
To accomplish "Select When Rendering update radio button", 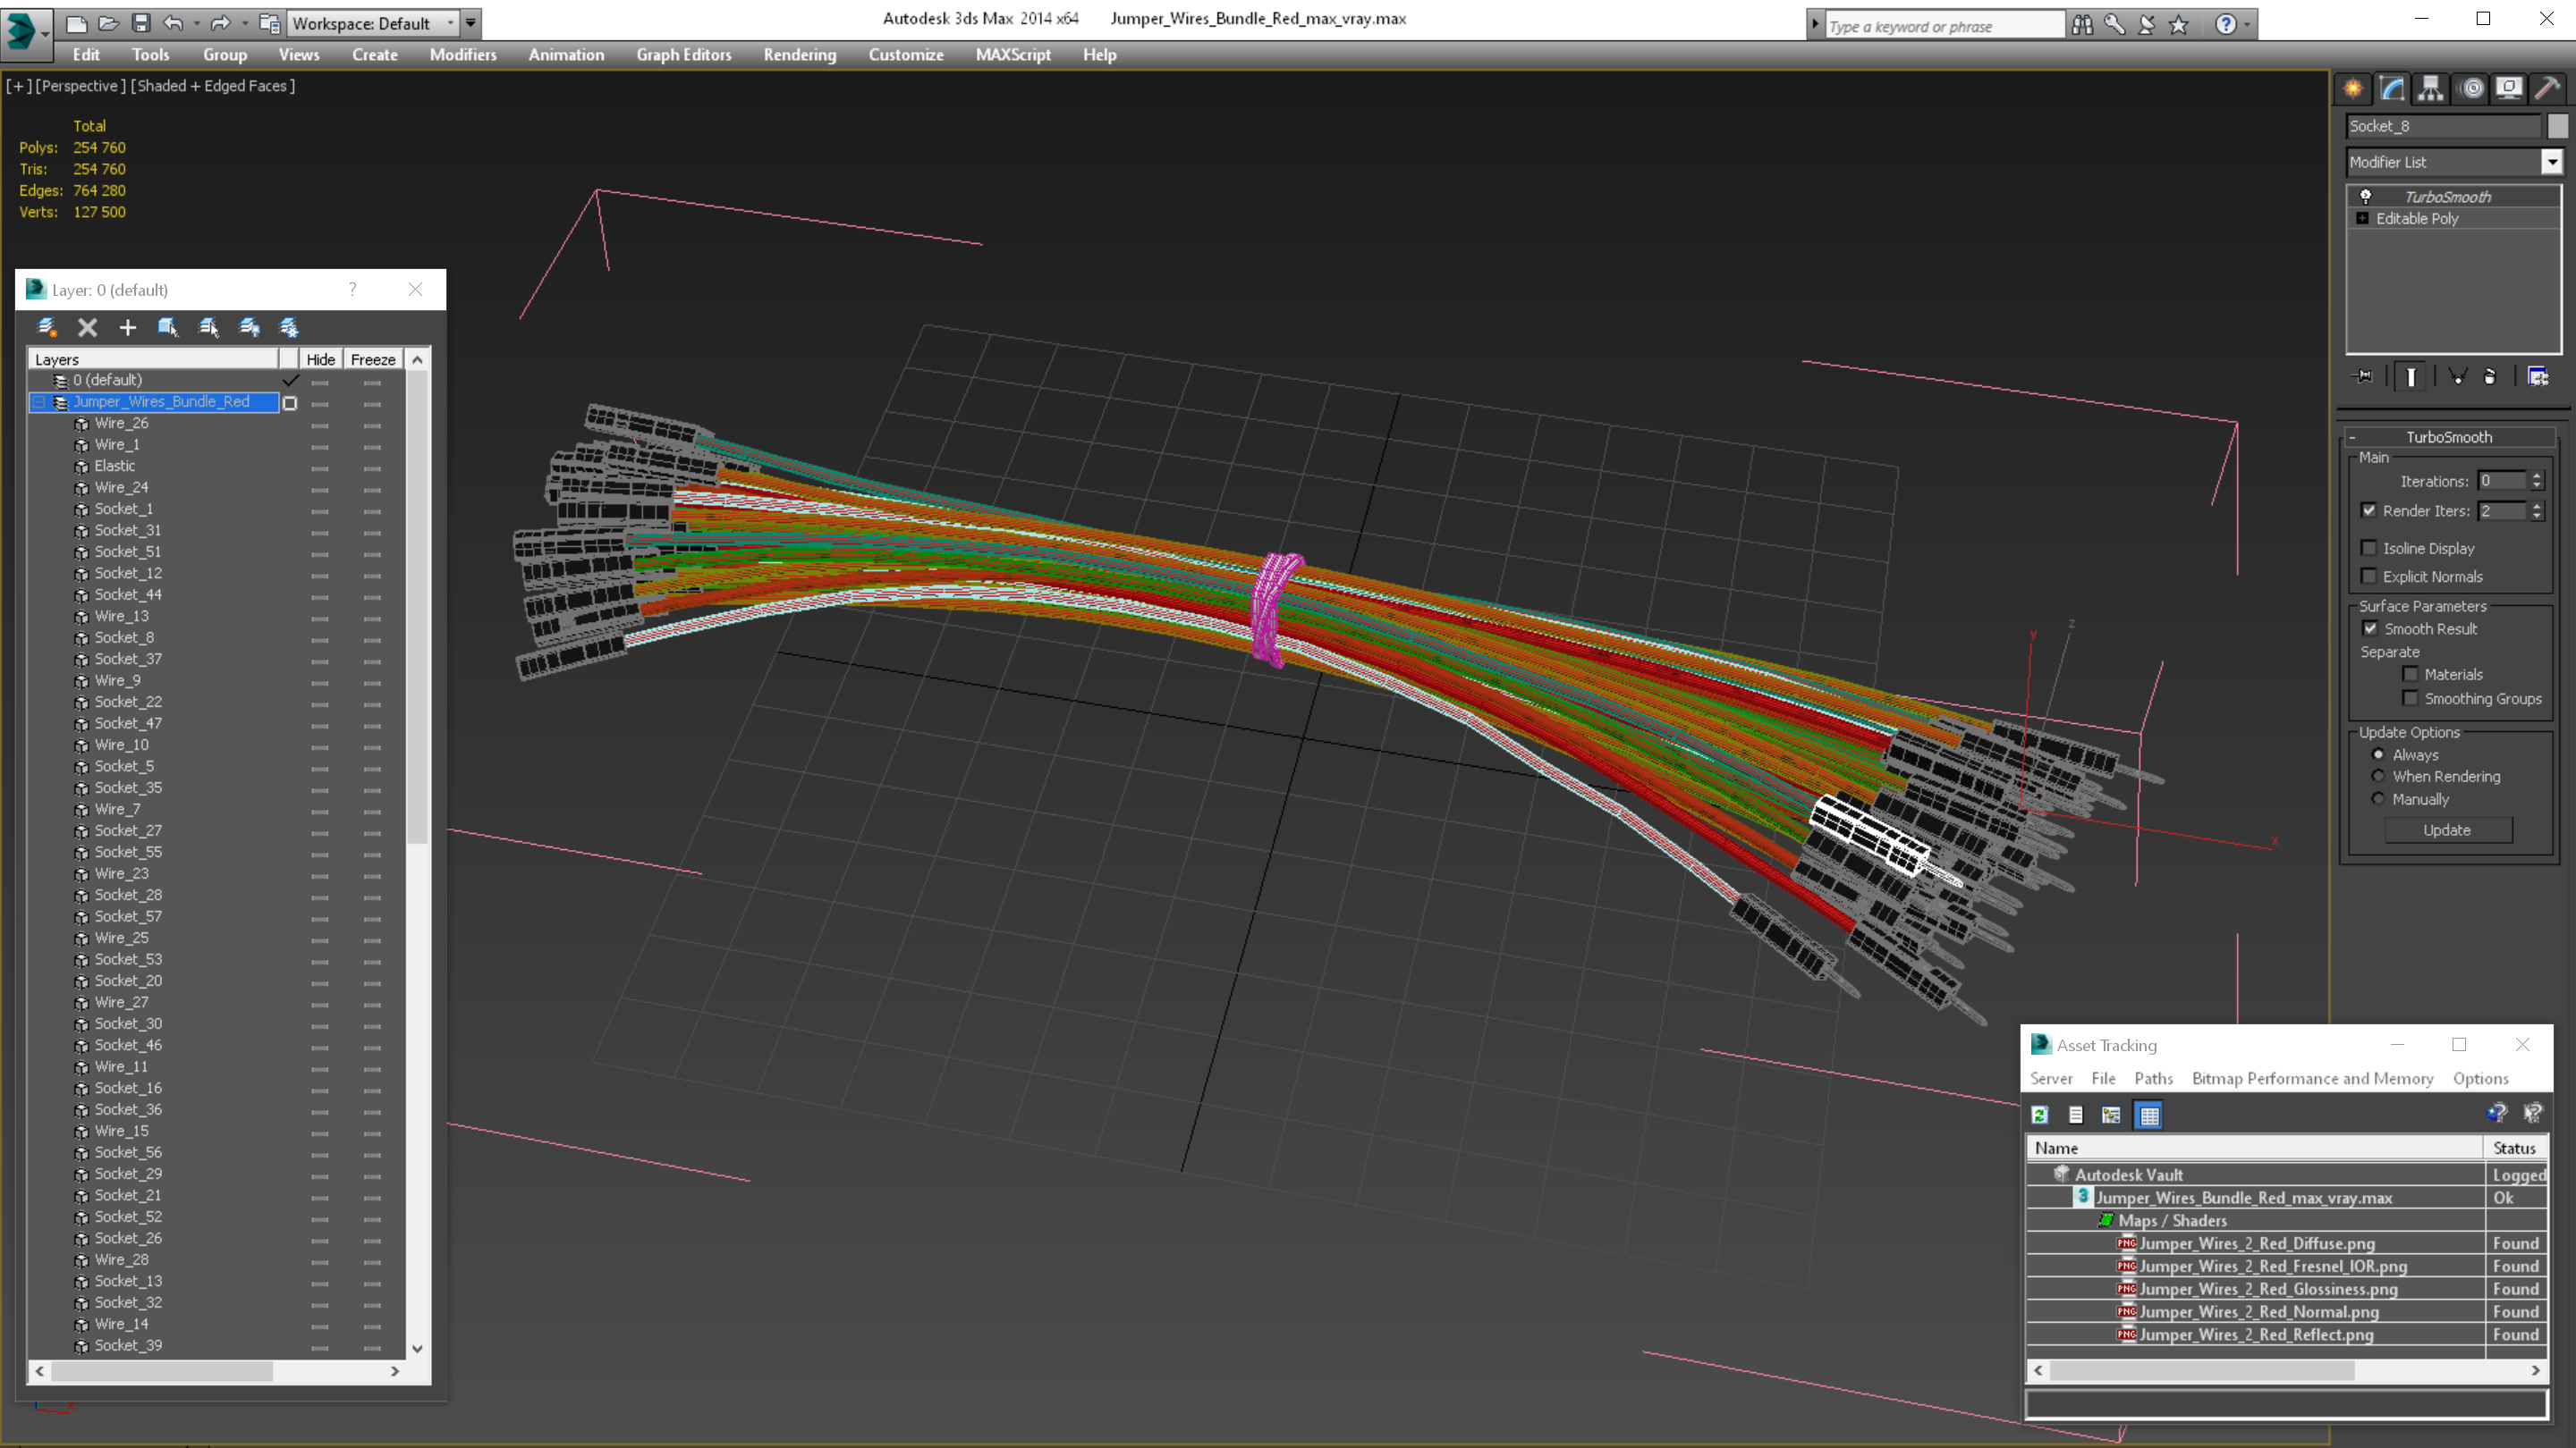I will click(x=2378, y=777).
